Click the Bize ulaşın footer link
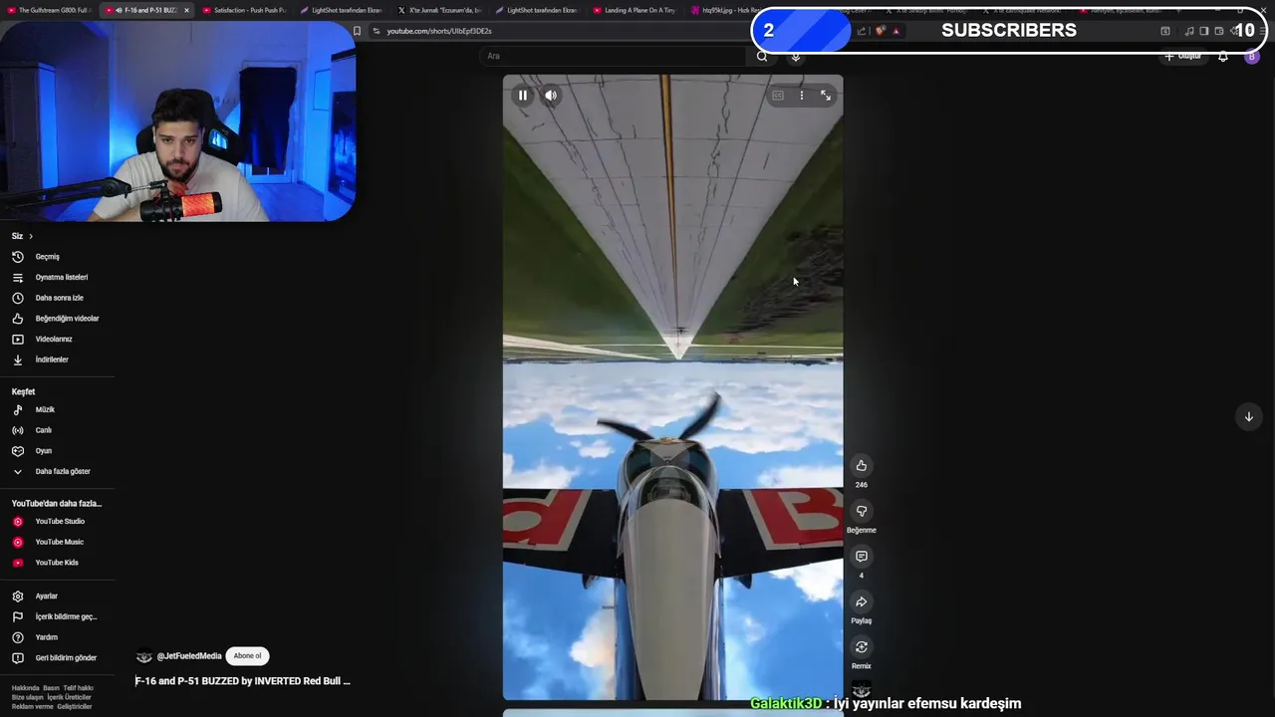Viewport: 1275px width, 717px height. pos(28,697)
